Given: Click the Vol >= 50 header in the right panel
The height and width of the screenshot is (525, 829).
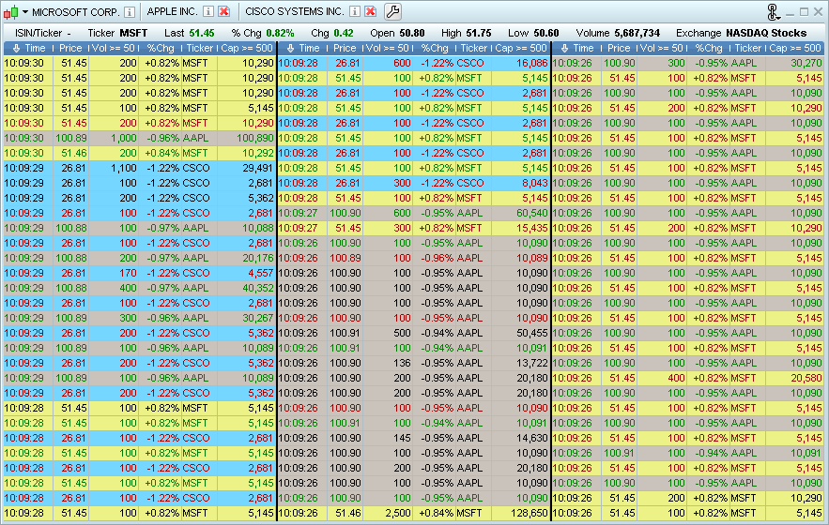Looking at the screenshot, I should (x=661, y=48).
